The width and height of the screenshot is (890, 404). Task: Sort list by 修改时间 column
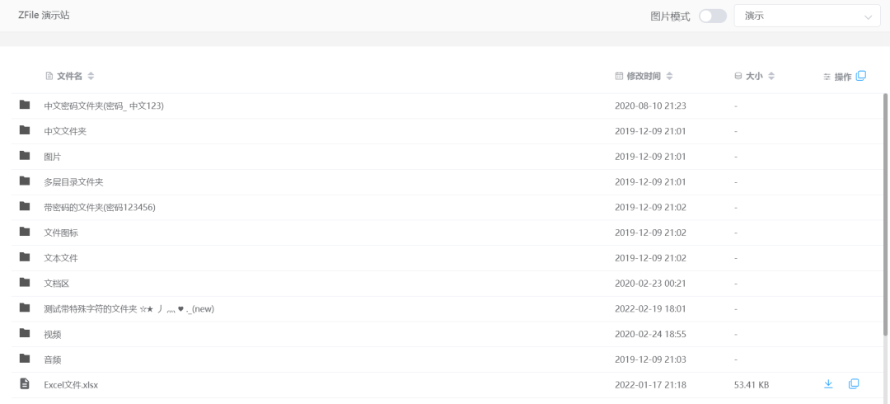[x=669, y=76]
